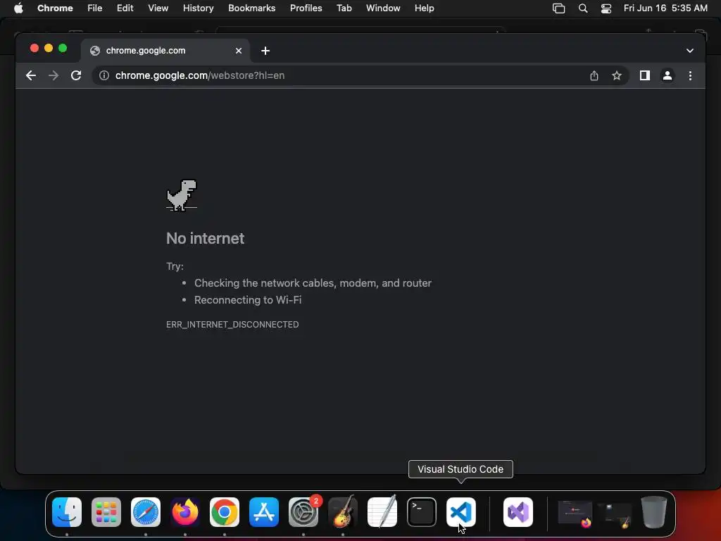Expand the tab search chevron
The height and width of the screenshot is (541, 721).
point(690,51)
